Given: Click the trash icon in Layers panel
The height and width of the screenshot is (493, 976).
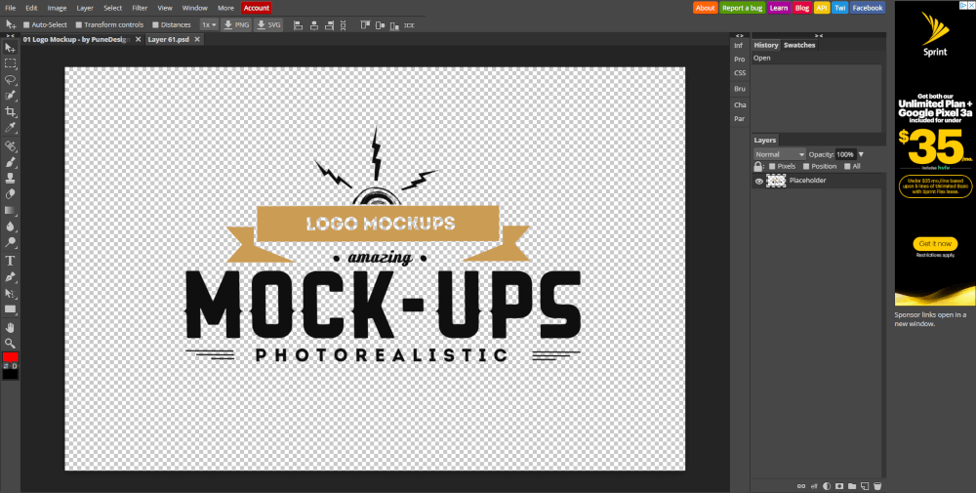Looking at the screenshot, I should [877, 486].
